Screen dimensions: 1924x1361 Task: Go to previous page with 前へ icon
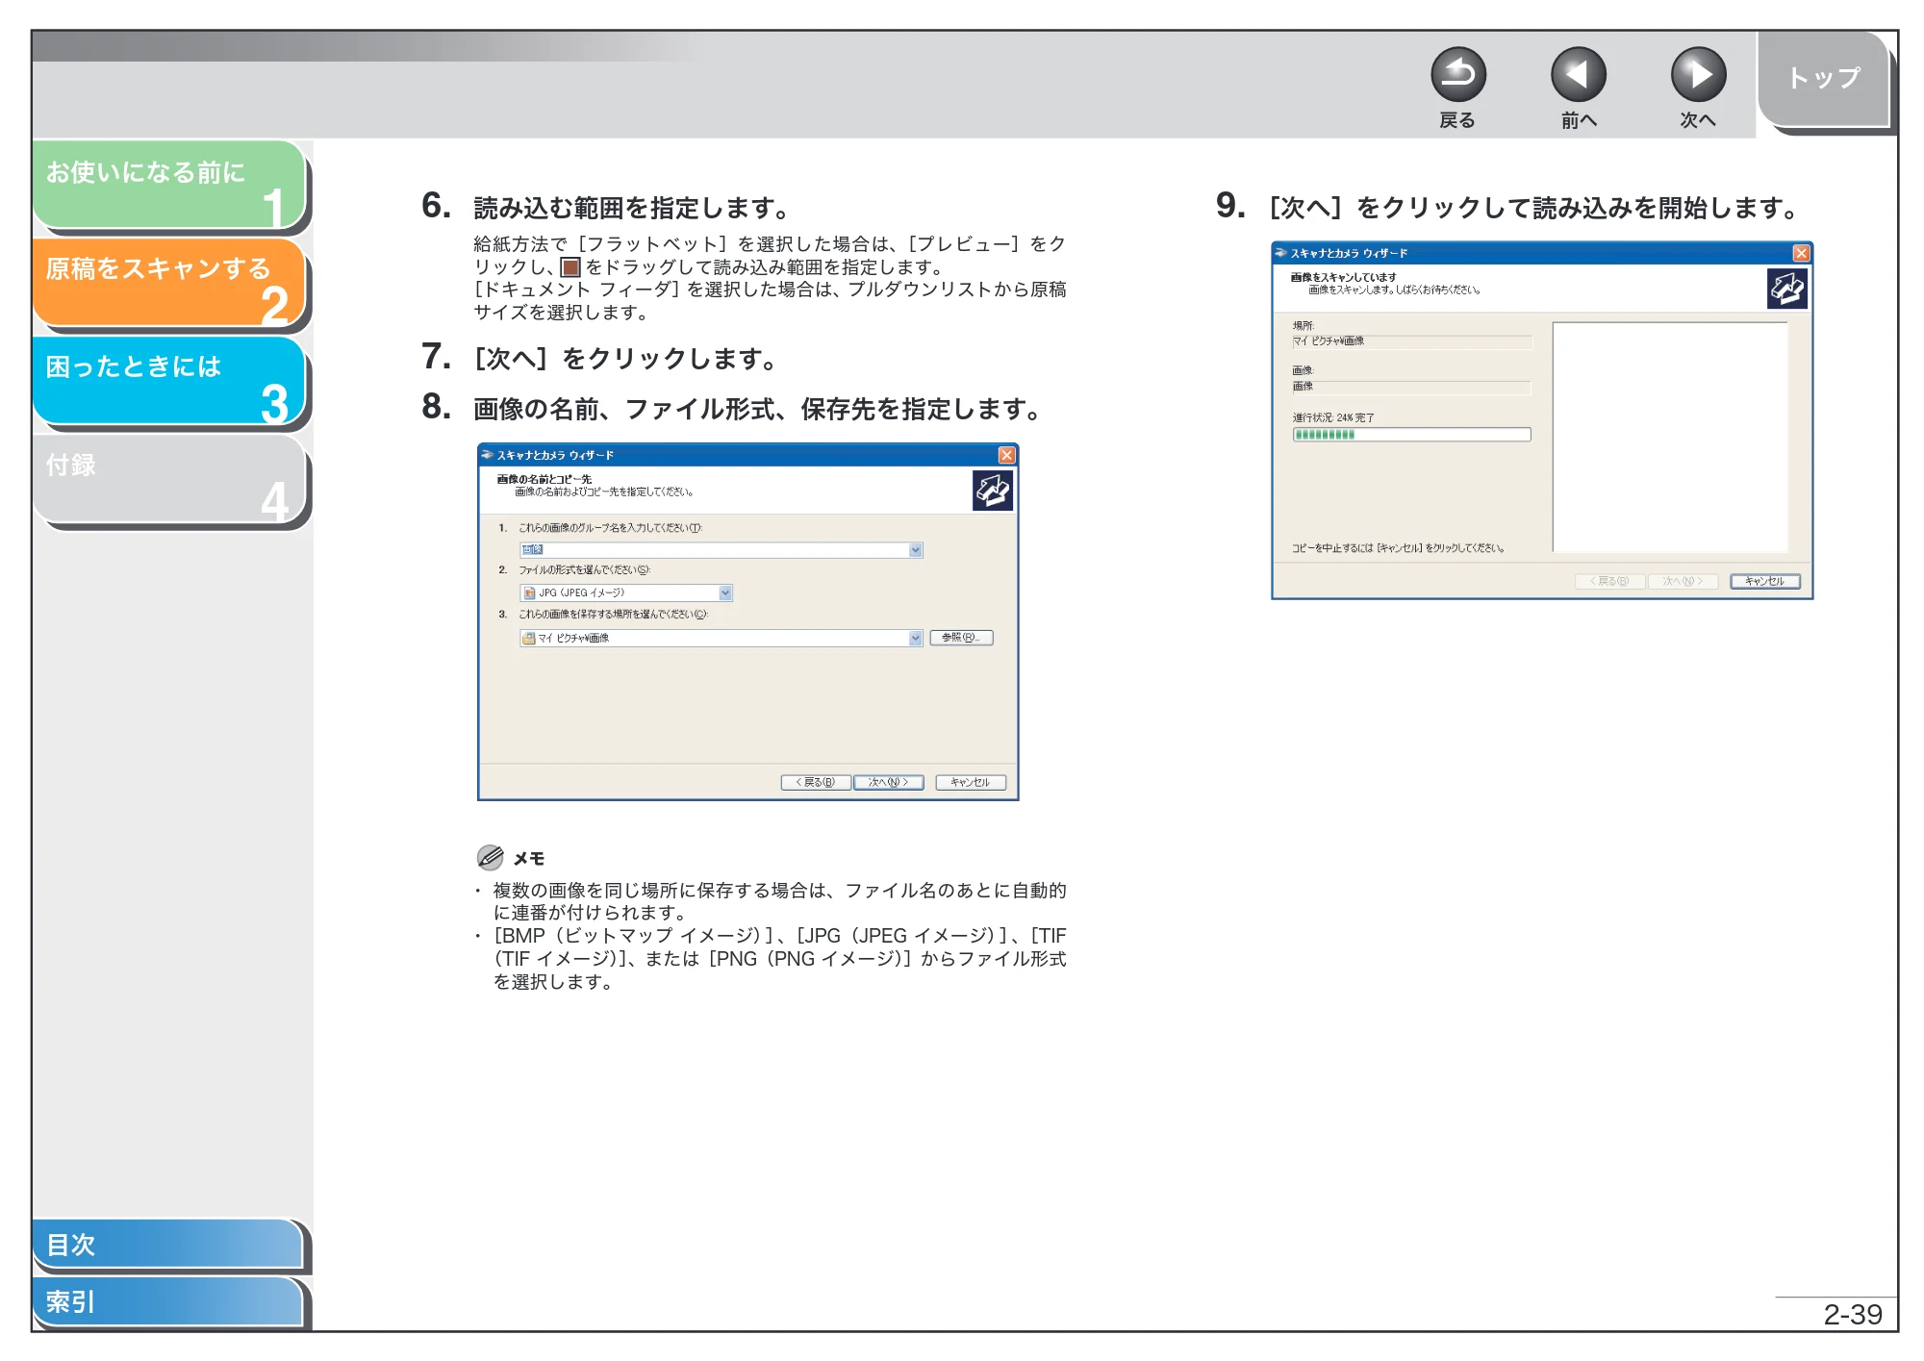tap(1578, 75)
